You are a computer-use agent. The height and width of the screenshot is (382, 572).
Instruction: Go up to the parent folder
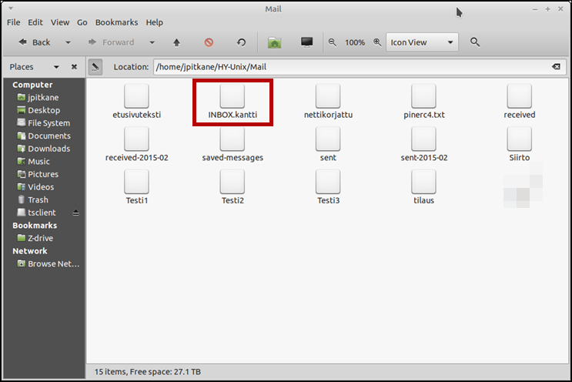click(x=176, y=42)
